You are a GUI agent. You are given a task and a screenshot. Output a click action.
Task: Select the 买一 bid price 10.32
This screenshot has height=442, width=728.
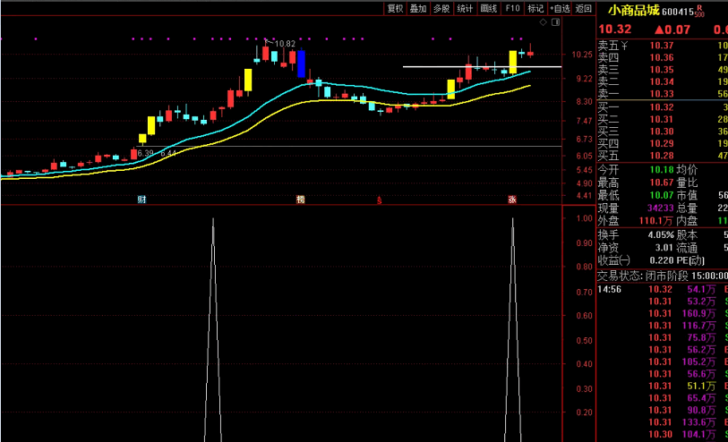(662, 107)
